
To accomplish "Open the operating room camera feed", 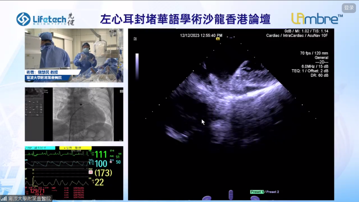I will tap(74, 55).
